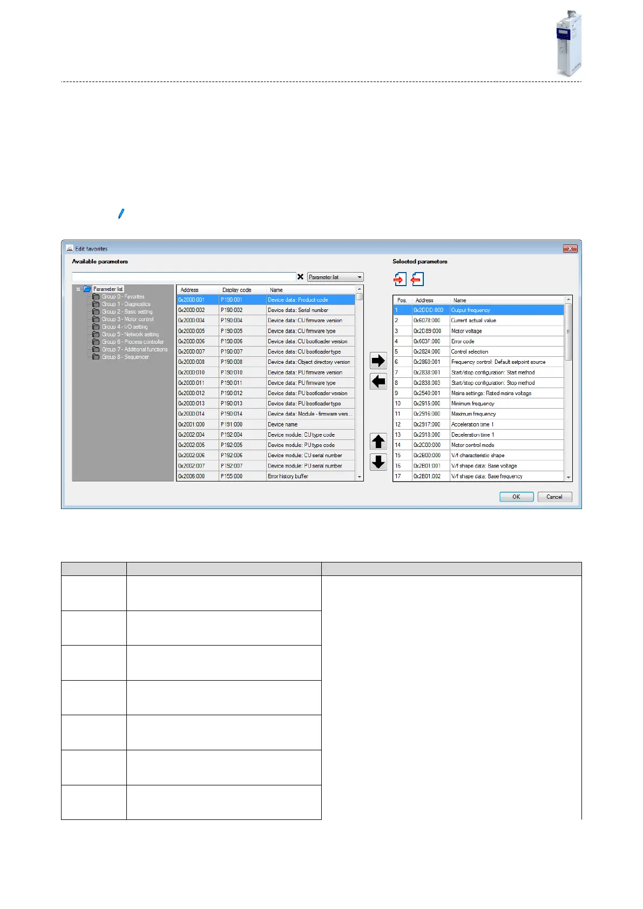Click folder icon of Group 1 - Diagnostics
Image resolution: width=643 pixels, height=909 pixels.
tap(96, 304)
